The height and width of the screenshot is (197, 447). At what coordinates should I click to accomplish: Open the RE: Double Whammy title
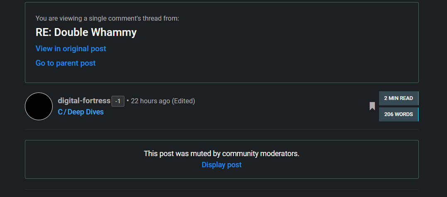coord(86,32)
